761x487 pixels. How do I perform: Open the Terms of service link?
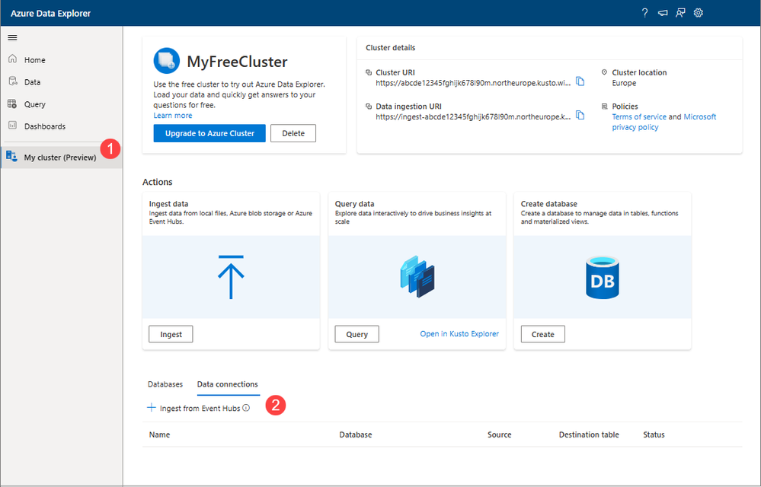[x=638, y=116]
